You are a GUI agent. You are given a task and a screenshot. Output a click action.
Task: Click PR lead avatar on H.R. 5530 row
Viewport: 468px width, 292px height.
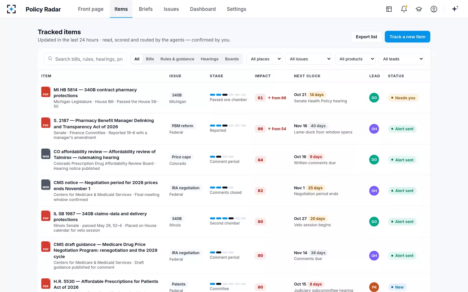point(374,287)
